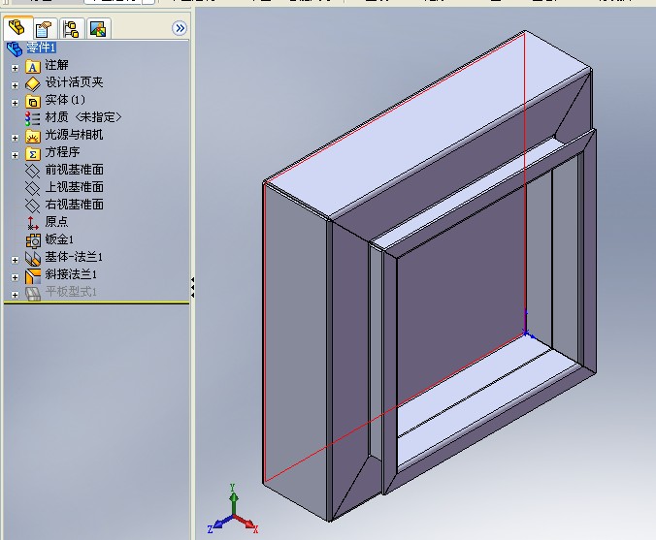Viewport: 656px width, 540px height.
Task: Select the 零件1 part icon
Action: coord(15,48)
